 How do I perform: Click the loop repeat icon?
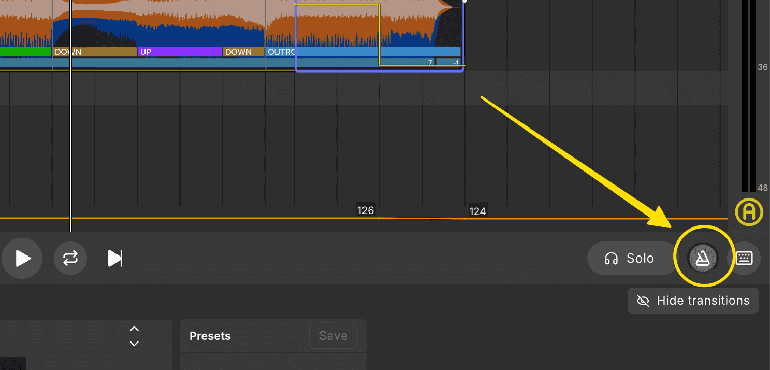(70, 258)
